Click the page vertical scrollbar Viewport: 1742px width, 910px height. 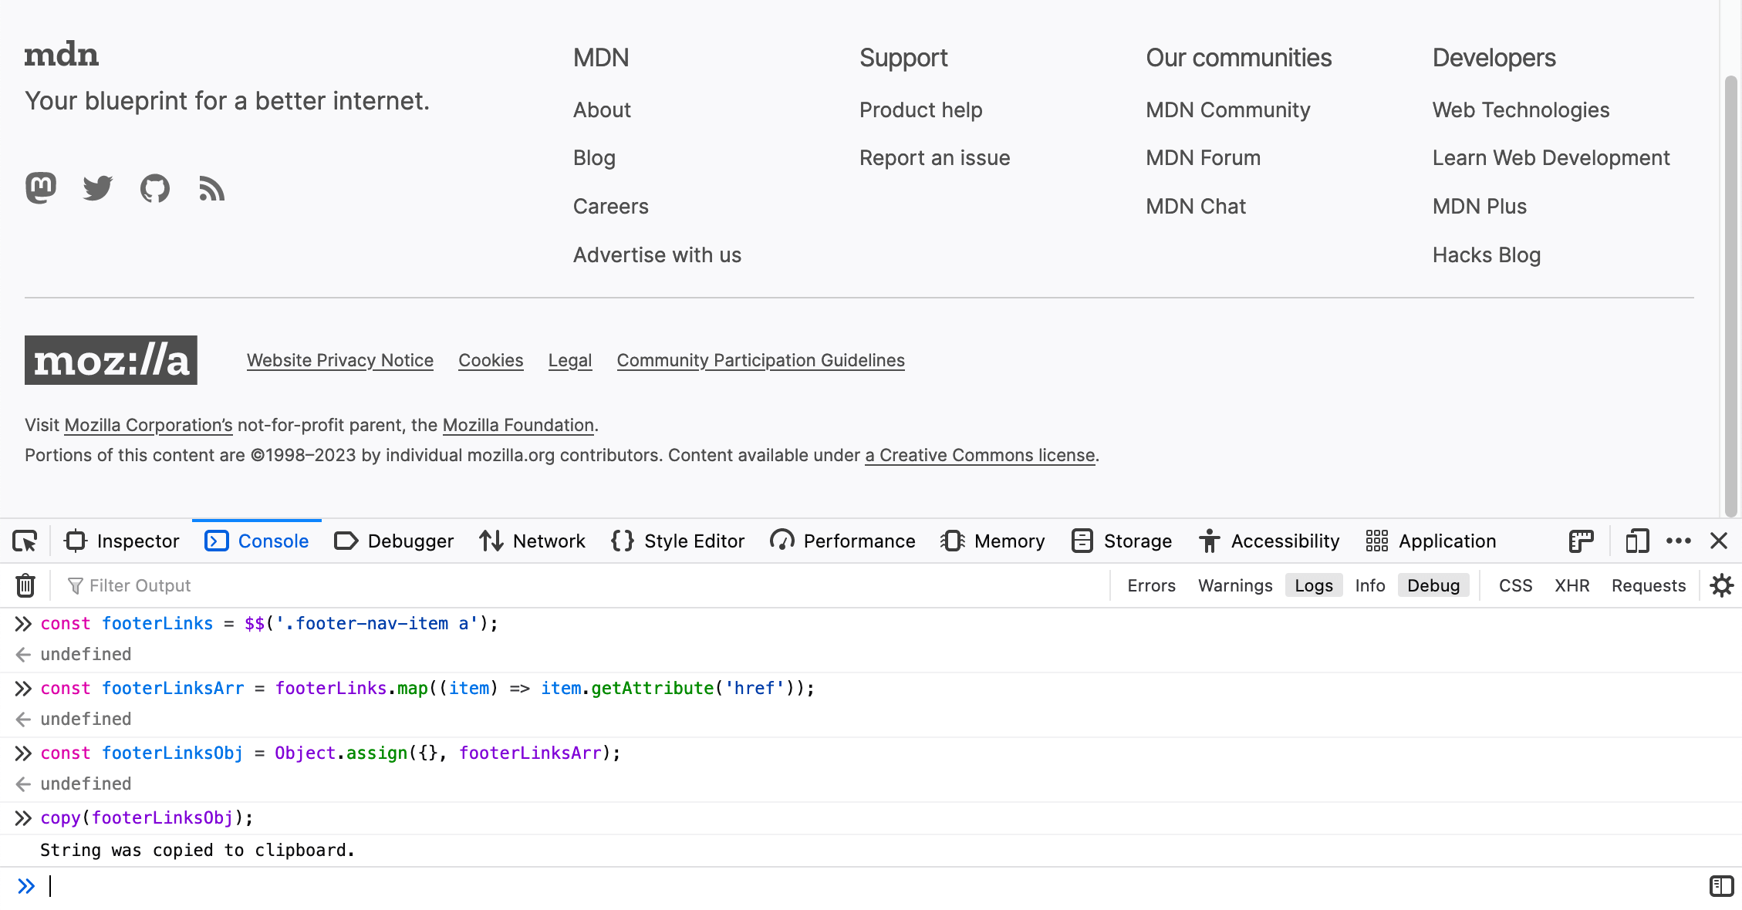[1730, 297]
